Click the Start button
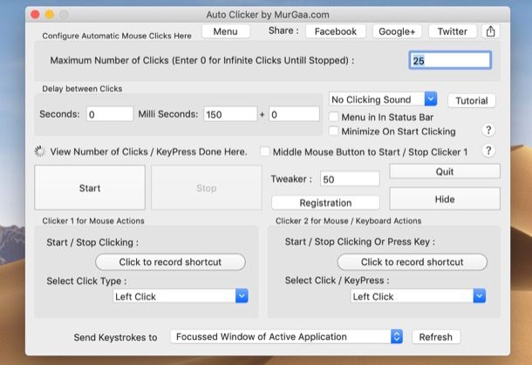 90,188
